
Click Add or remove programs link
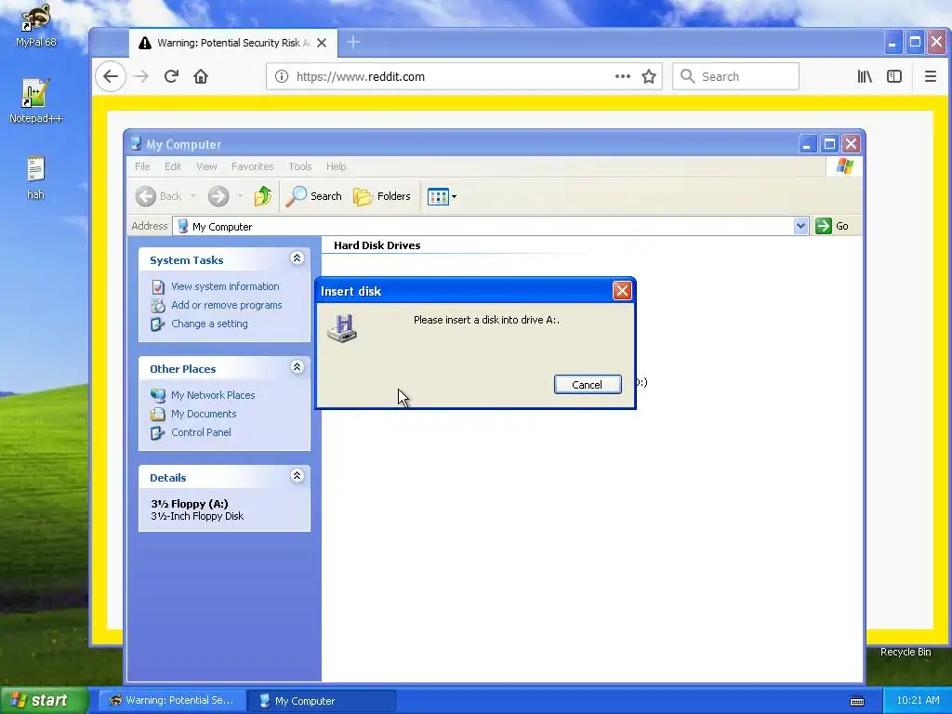point(227,305)
